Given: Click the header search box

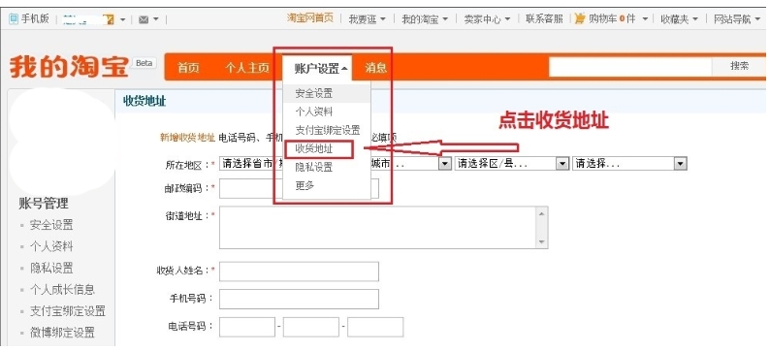Looking at the screenshot, I should (x=630, y=67).
